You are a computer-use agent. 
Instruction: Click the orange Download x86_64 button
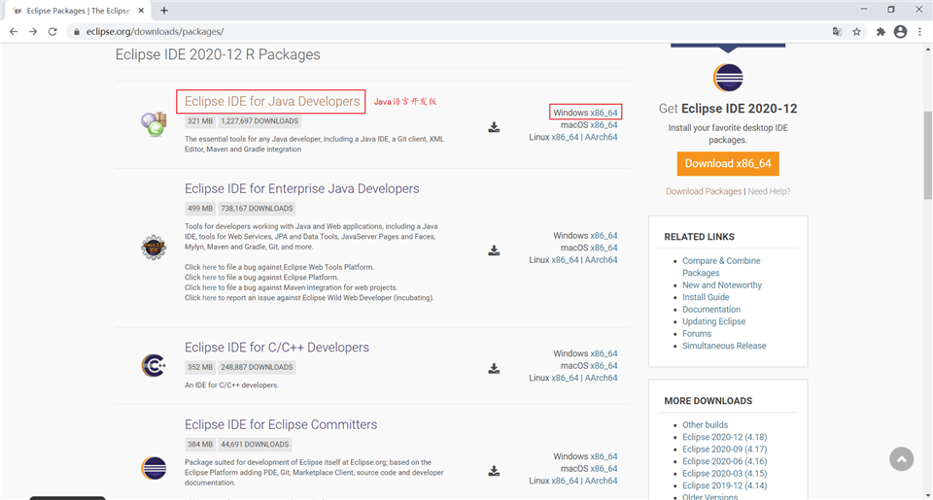click(x=728, y=163)
